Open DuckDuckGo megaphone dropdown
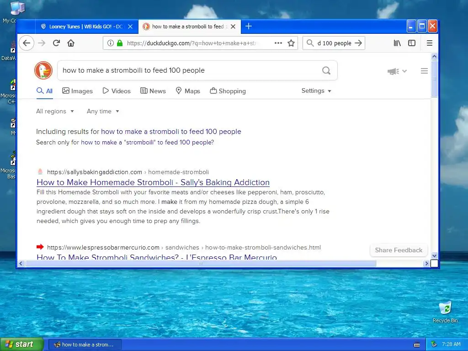 click(x=397, y=71)
